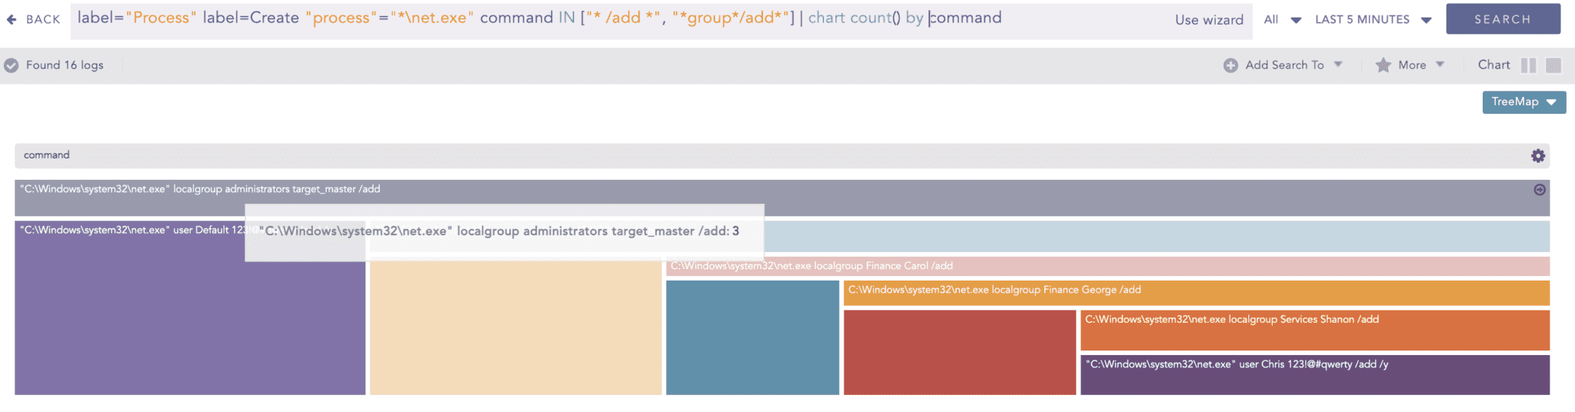This screenshot has width=1575, height=412.
Task: Select the orange Finance George treemap block
Action: click(1196, 293)
